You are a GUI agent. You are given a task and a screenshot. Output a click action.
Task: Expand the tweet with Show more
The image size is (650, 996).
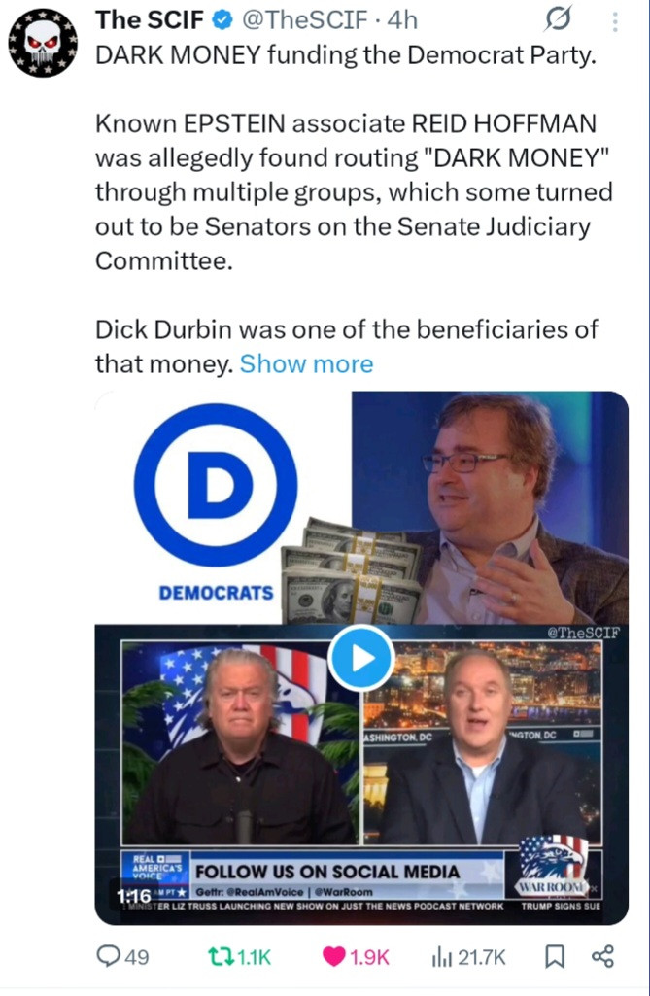tap(306, 364)
